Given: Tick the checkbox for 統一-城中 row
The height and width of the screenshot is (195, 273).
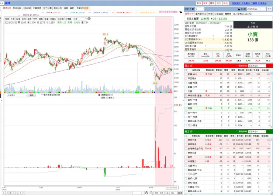Looking at the screenshot, I should pos(186,112).
